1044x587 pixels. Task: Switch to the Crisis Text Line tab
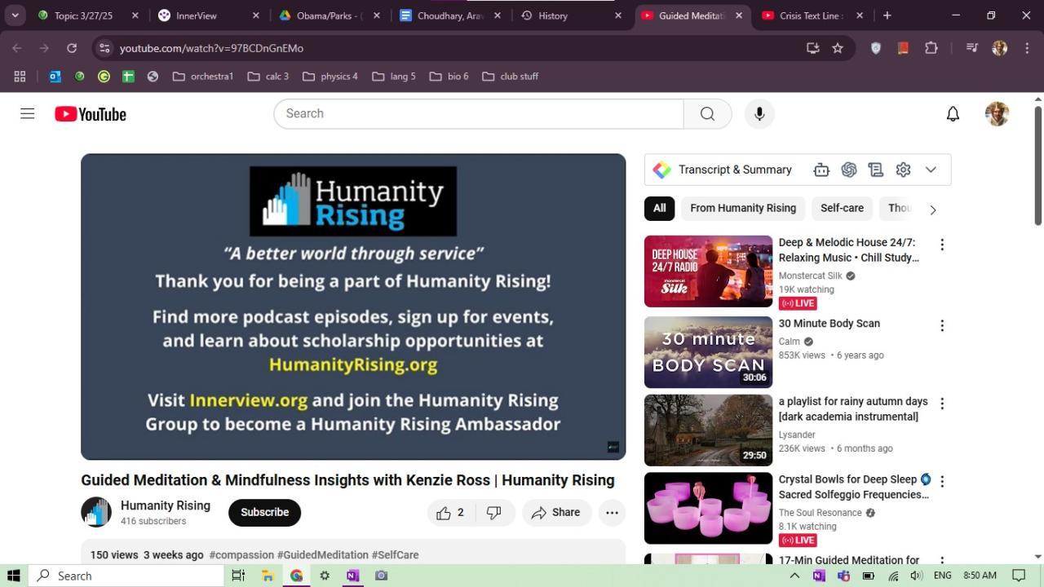pos(812,15)
